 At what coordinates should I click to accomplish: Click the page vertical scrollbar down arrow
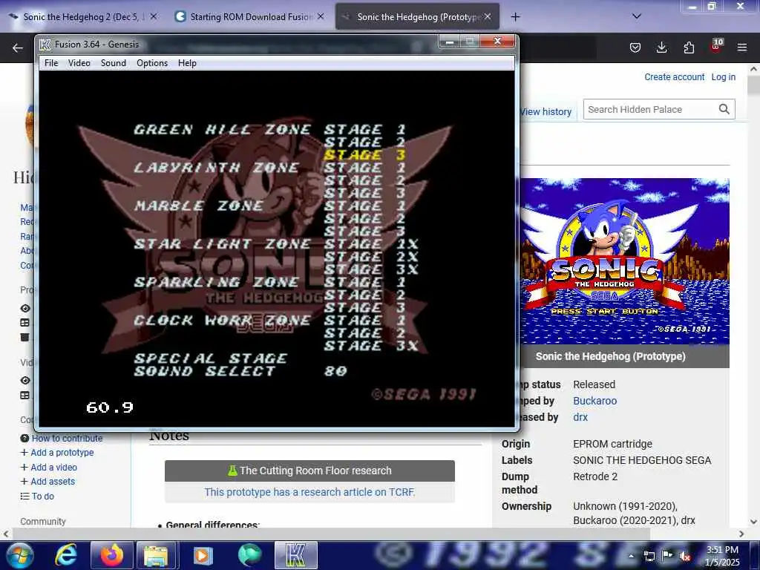click(x=754, y=522)
